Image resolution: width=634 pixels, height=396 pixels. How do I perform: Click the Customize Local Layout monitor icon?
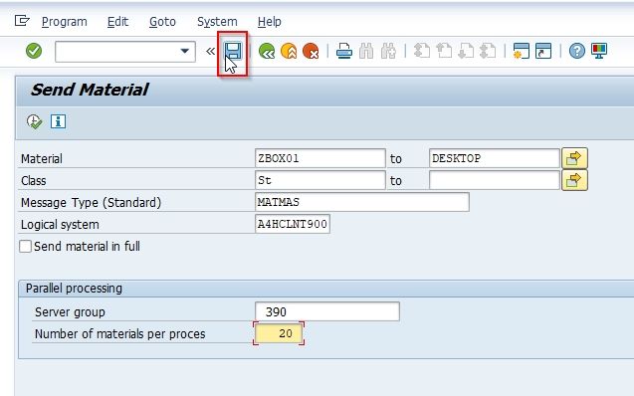point(599,52)
